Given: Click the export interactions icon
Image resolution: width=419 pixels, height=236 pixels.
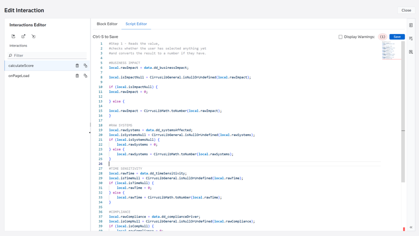Looking at the screenshot, I should (23, 36).
